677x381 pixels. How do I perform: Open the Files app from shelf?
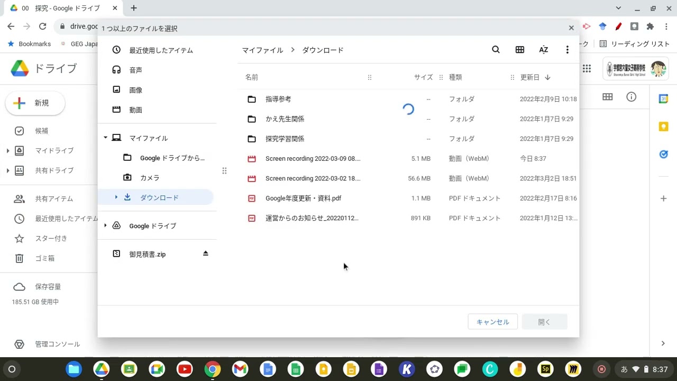pos(74,369)
